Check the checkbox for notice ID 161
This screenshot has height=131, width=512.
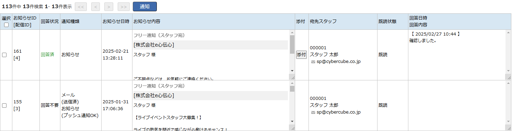4,55
